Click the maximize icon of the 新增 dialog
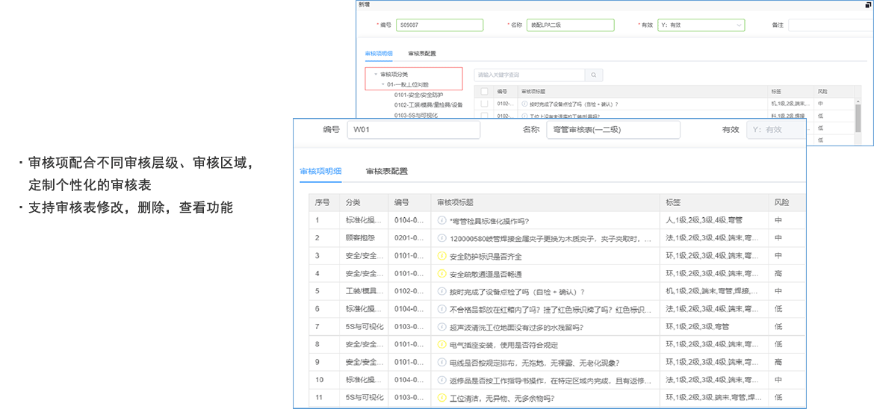The image size is (874, 409). pyautogui.click(x=867, y=4)
